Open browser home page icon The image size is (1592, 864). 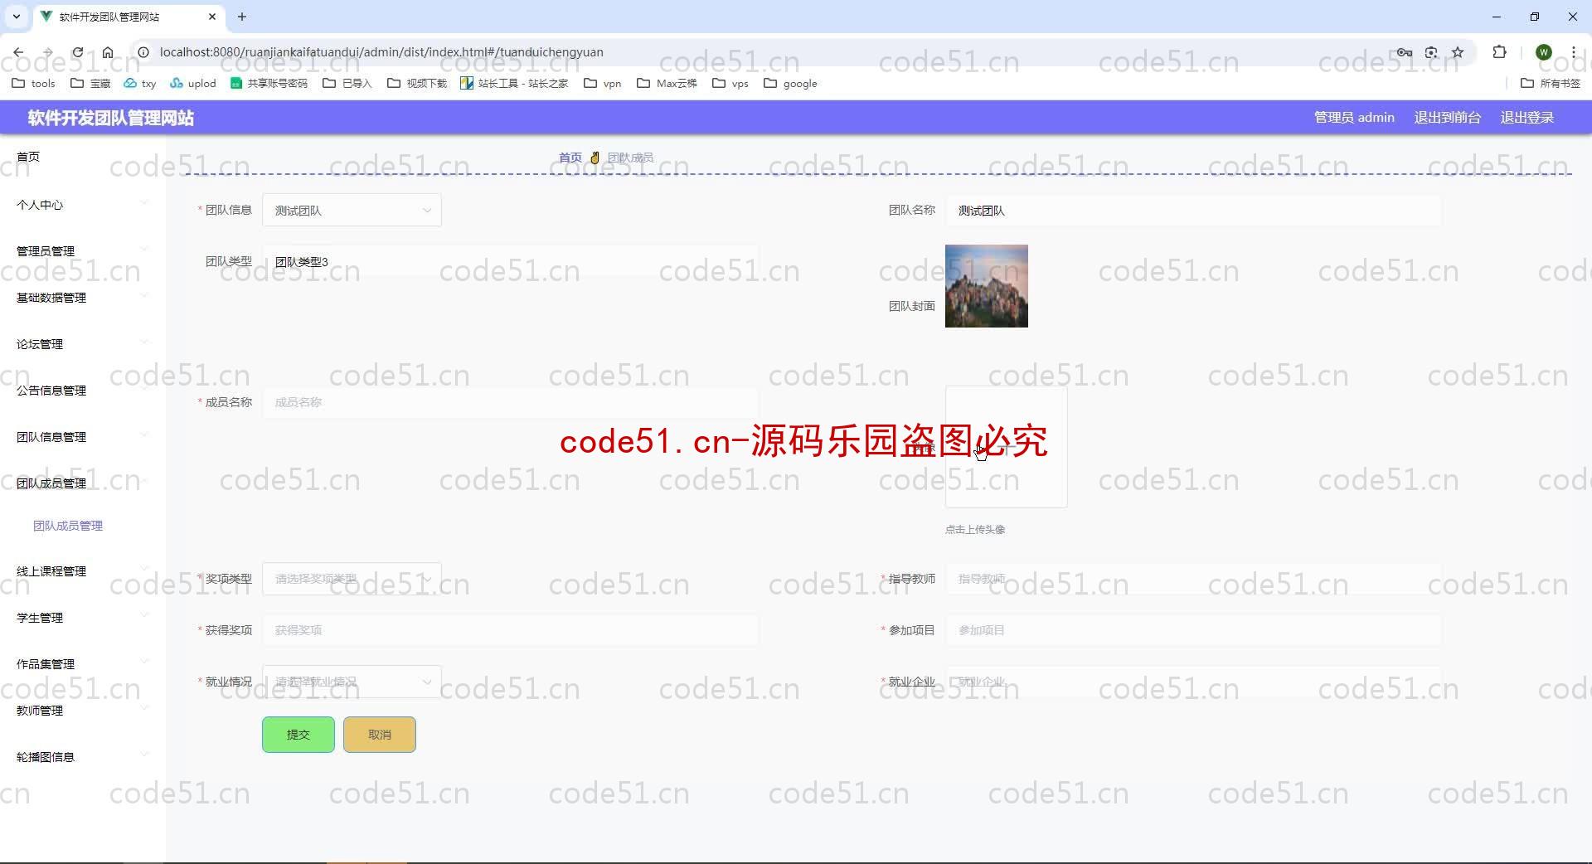[x=108, y=52]
